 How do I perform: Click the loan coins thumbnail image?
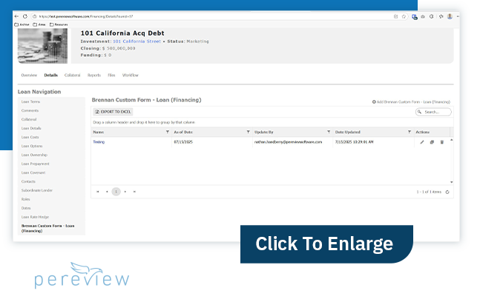[42, 46]
